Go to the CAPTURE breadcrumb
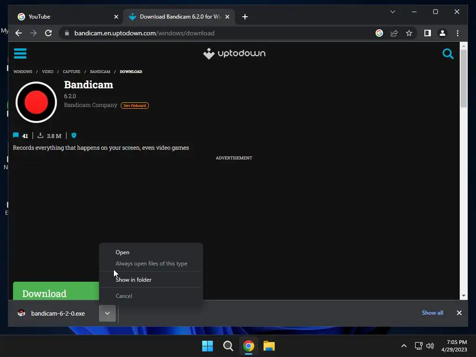 coord(72,72)
